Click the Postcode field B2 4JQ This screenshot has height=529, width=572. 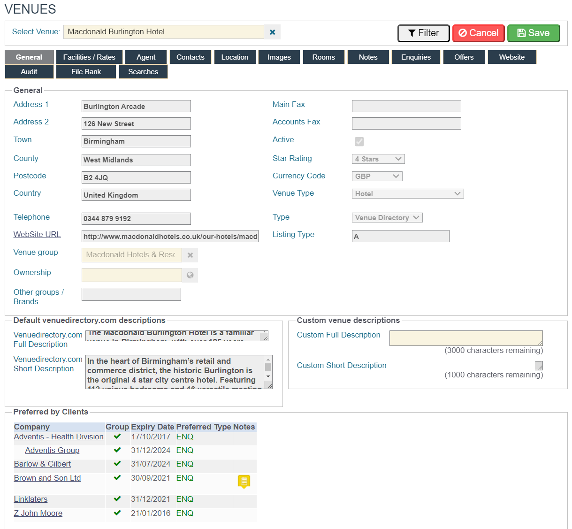[136, 177]
